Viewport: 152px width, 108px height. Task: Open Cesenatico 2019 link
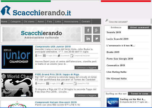click(x=116, y=65)
